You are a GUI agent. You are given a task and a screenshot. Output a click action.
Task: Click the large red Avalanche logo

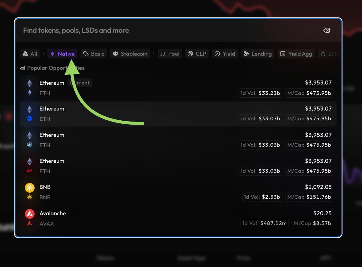pos(30,214)
